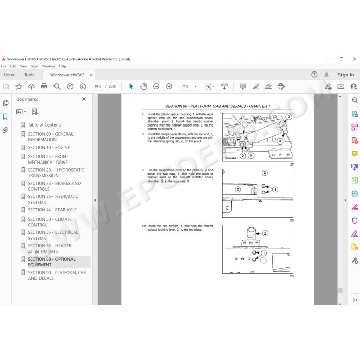This screenshot has width=360, height=360.
Task: Close the Bookmarks panel
Action: 84,99
